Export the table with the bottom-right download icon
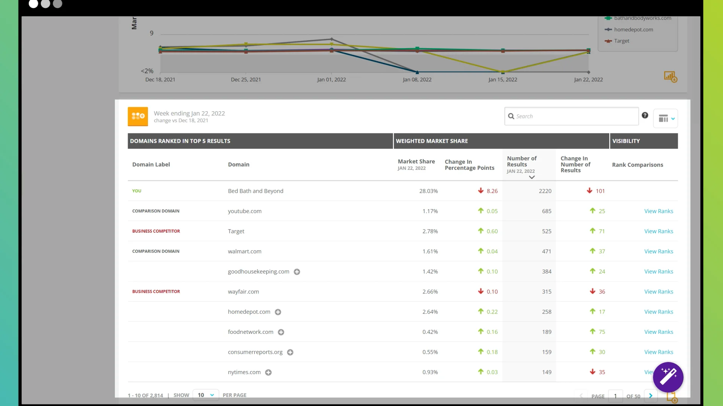This screenshot has width=723, height=406. pos(671,397)
